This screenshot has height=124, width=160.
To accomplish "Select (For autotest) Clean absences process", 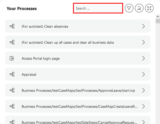I will click(45, 26).
